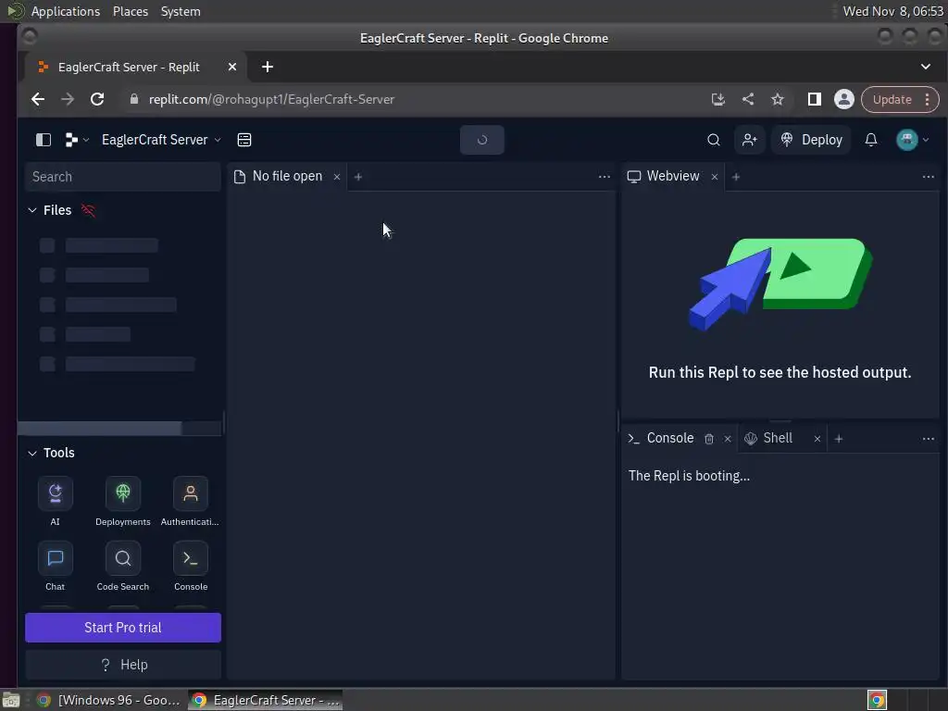
Task: Open a new Chrome tab
Action: click(268, 67)
